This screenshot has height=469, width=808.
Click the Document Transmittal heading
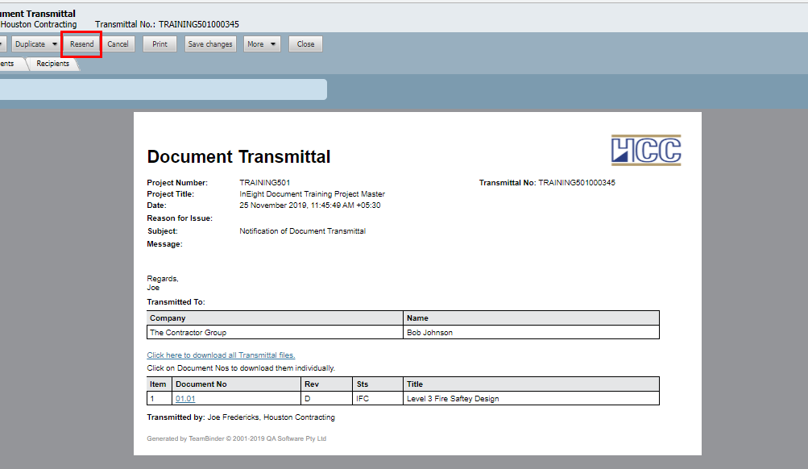click(x=238, y=157)
